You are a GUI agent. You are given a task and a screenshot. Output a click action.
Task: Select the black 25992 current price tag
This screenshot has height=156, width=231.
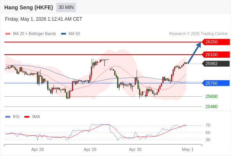[x=216, y=64]
